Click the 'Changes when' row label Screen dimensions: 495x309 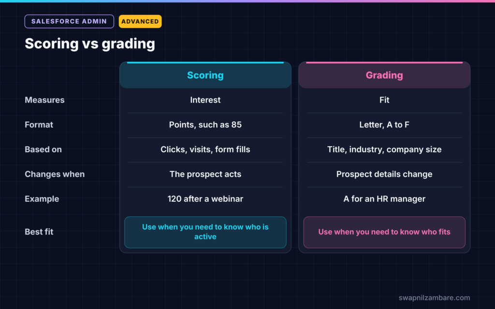pos(55,174)
